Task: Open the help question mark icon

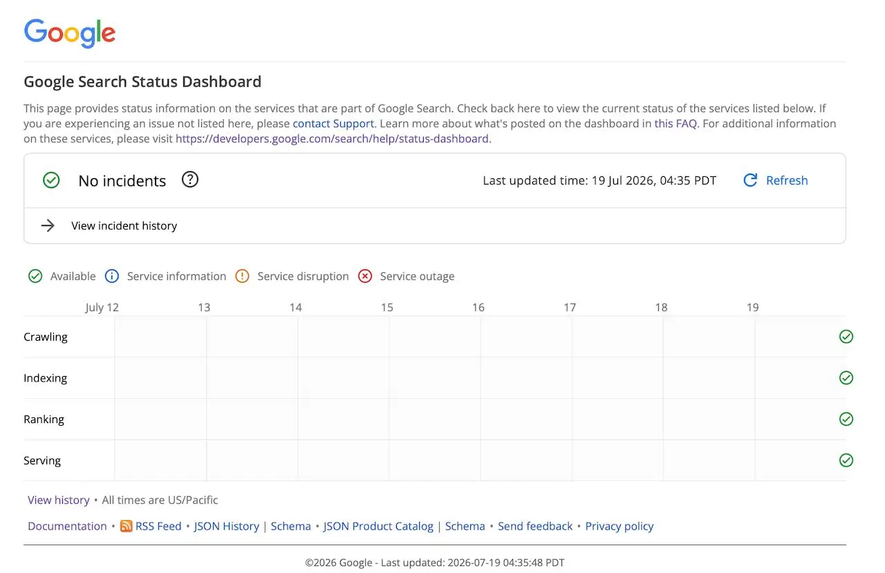Action: 190,180
